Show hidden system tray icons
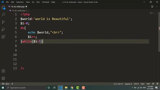 point(132,88)
